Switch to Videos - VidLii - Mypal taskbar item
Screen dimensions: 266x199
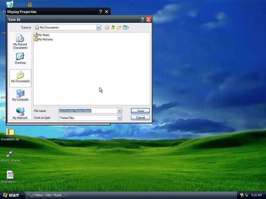coord(48,195)
